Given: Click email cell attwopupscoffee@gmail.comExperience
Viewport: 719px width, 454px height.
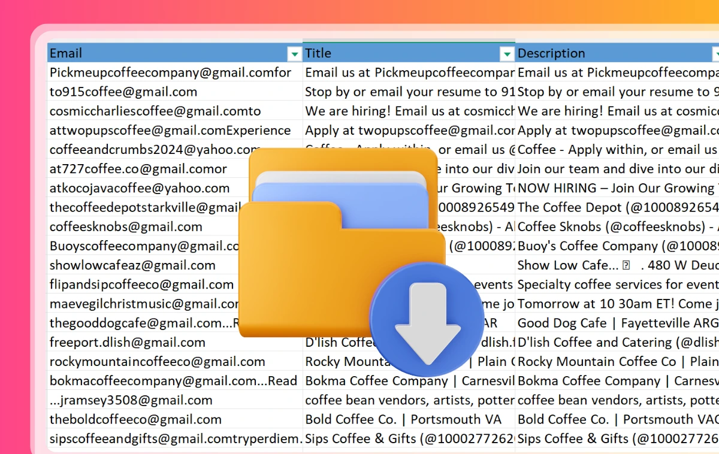Looking at the screenshot, I should click(175, 130).
